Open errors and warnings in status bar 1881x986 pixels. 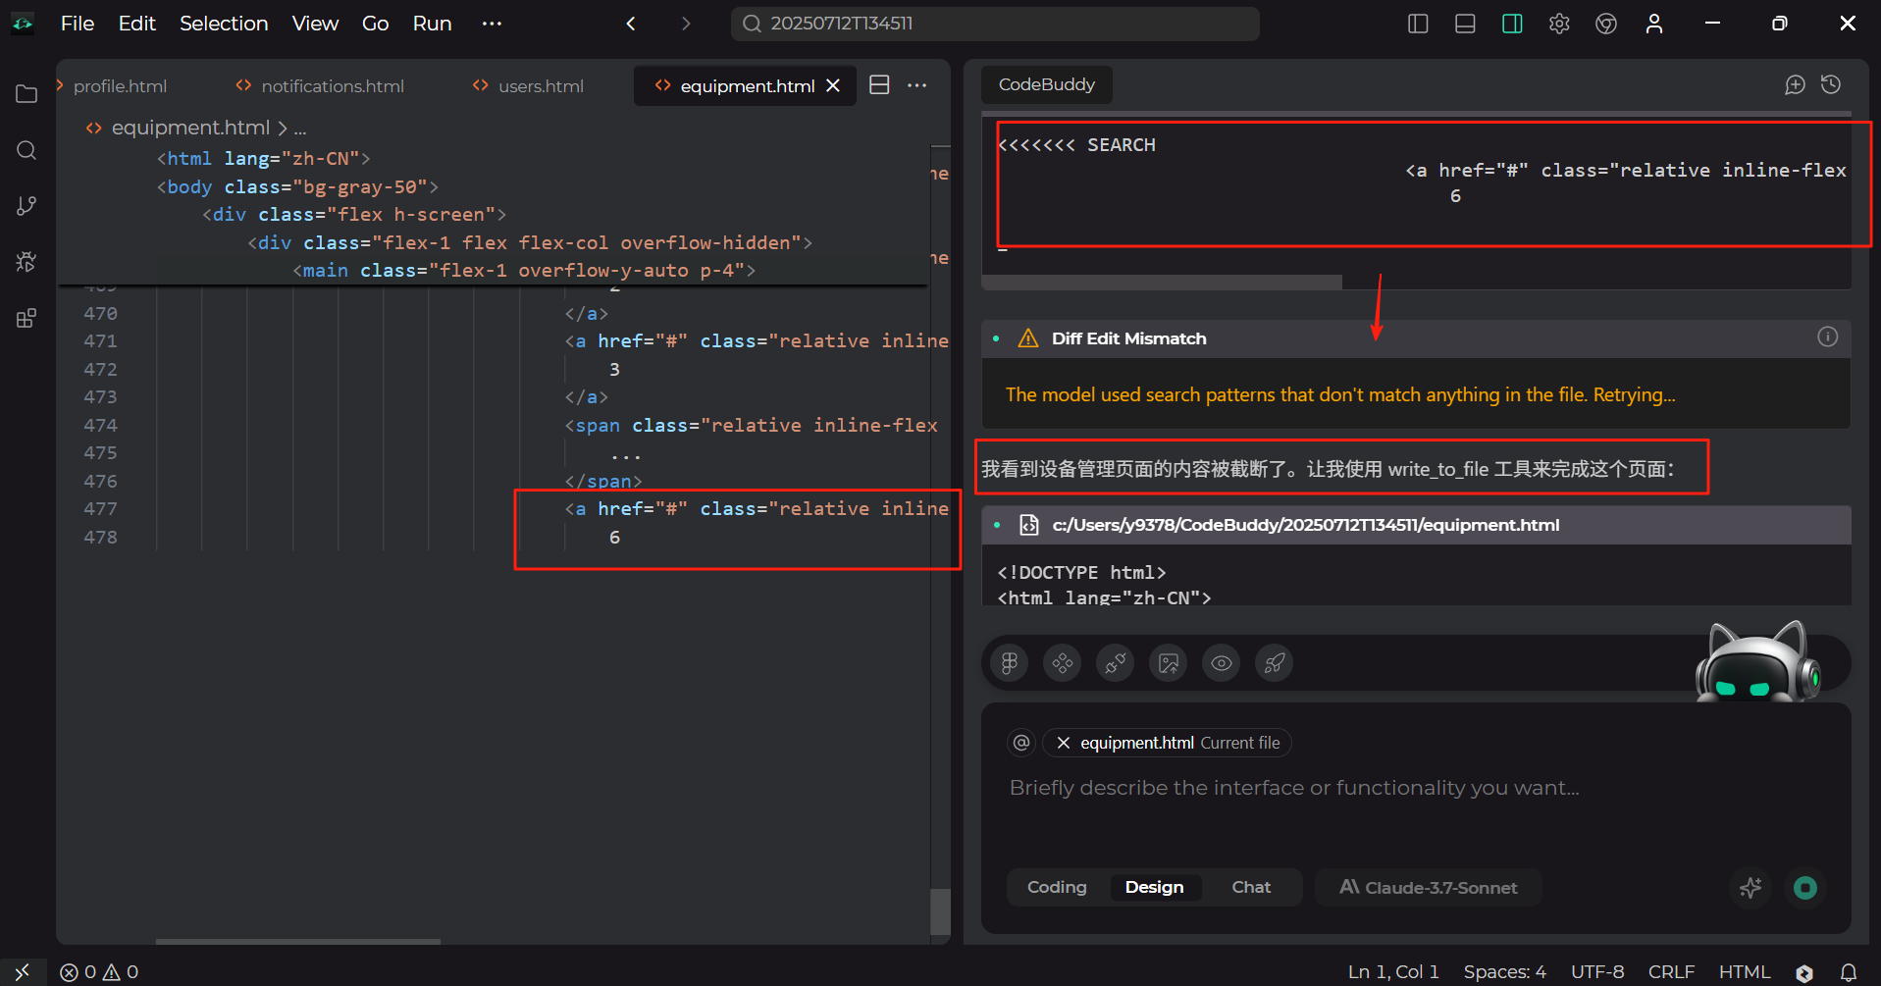99,971
